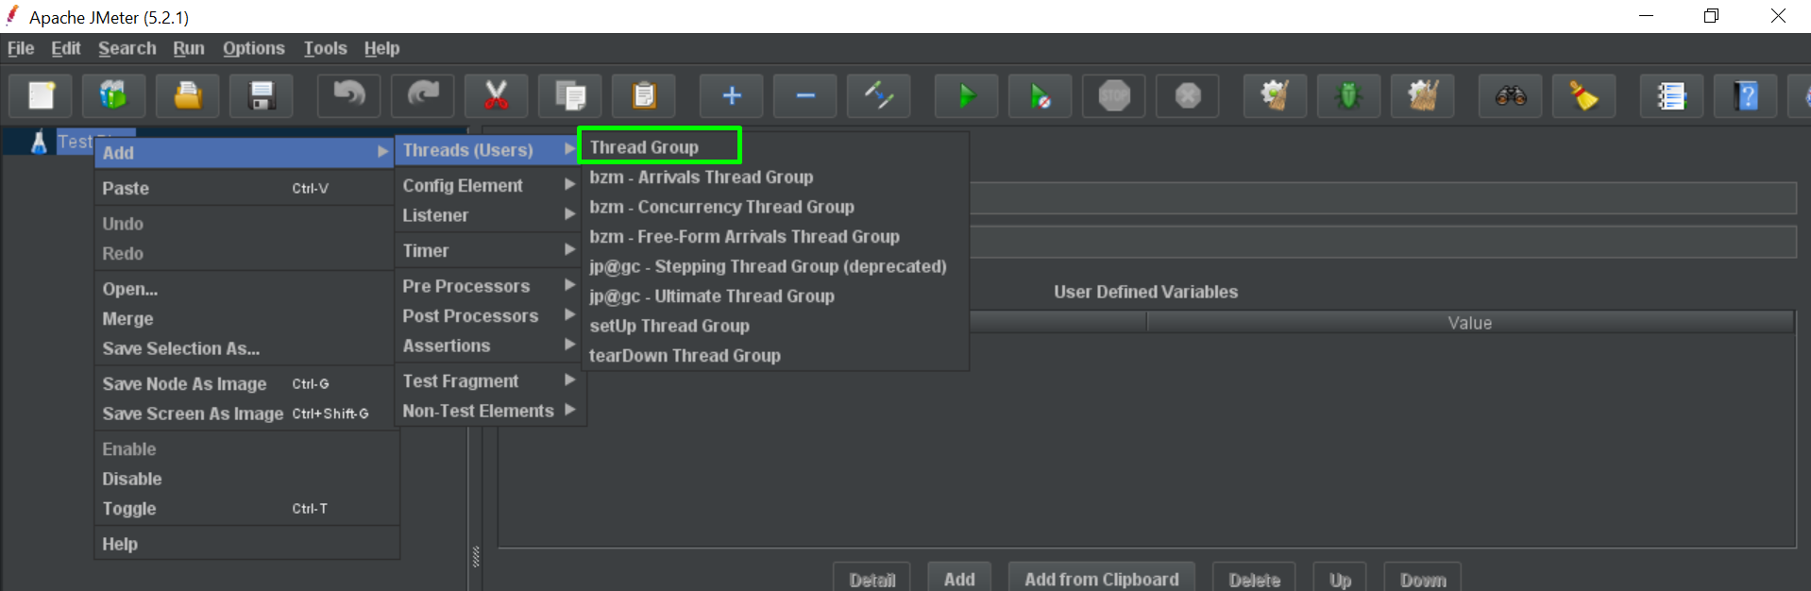Image resolution: width=1811 pixels, height=591 pixels.
Task: Click the Open file folder icon
Action: point(188,95)
